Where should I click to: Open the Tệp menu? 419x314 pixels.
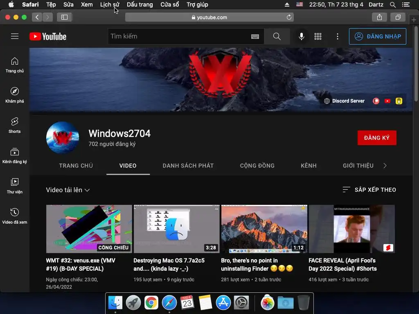(x=51, y=4)
